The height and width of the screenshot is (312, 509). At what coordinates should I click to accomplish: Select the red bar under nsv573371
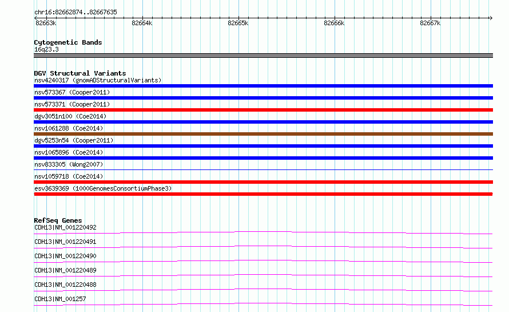[x=263, y=110]
